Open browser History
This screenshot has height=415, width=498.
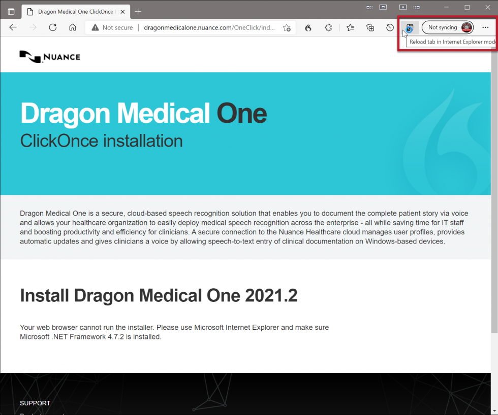click(390, 27)
